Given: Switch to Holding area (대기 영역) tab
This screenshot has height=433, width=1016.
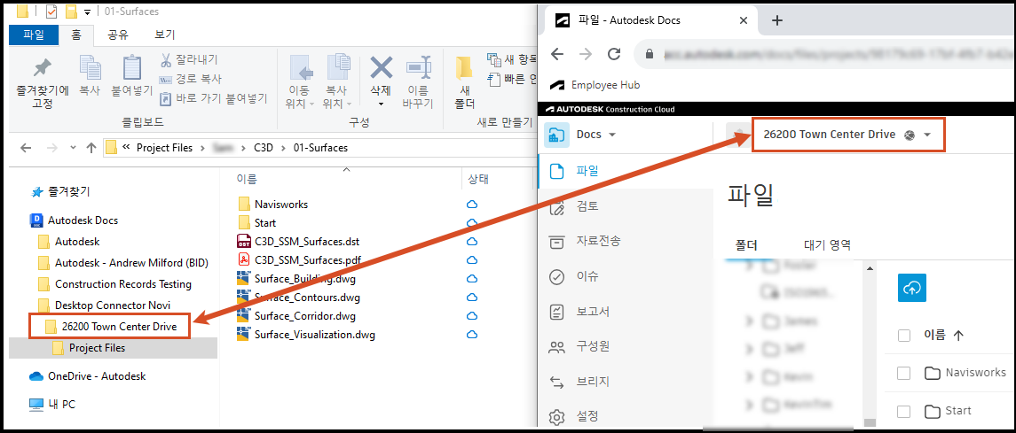Looking at the screenshot, I should coord(828,245).
